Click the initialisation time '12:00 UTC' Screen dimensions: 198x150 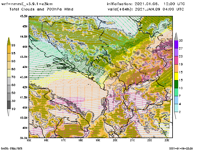point(175,4)
